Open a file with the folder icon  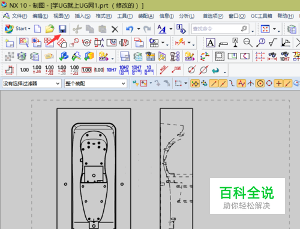tap(50, 29)
